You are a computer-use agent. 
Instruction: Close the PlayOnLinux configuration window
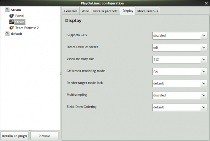206,3
